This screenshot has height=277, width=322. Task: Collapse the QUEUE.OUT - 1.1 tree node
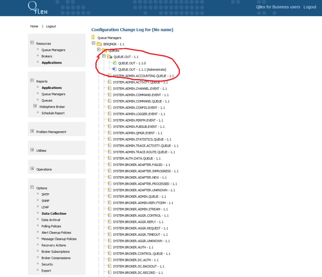[x=104, y=56]
